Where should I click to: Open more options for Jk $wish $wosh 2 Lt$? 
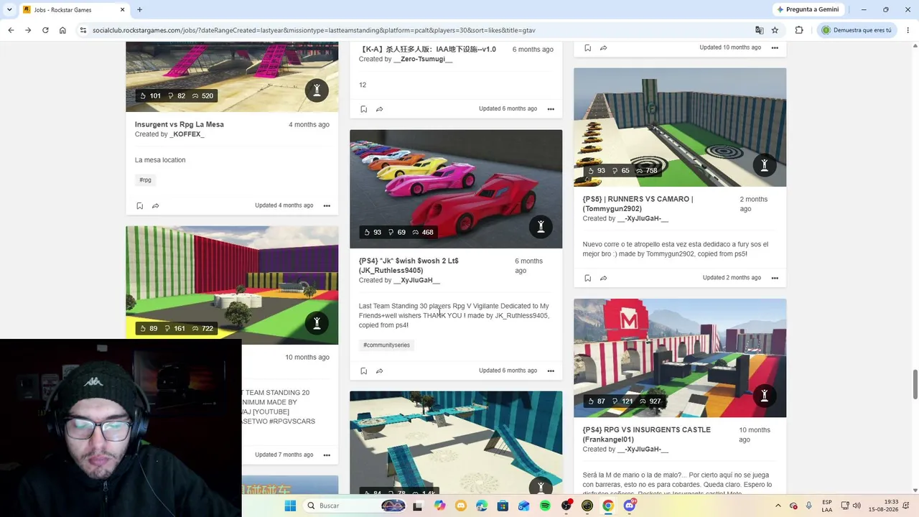551,371
